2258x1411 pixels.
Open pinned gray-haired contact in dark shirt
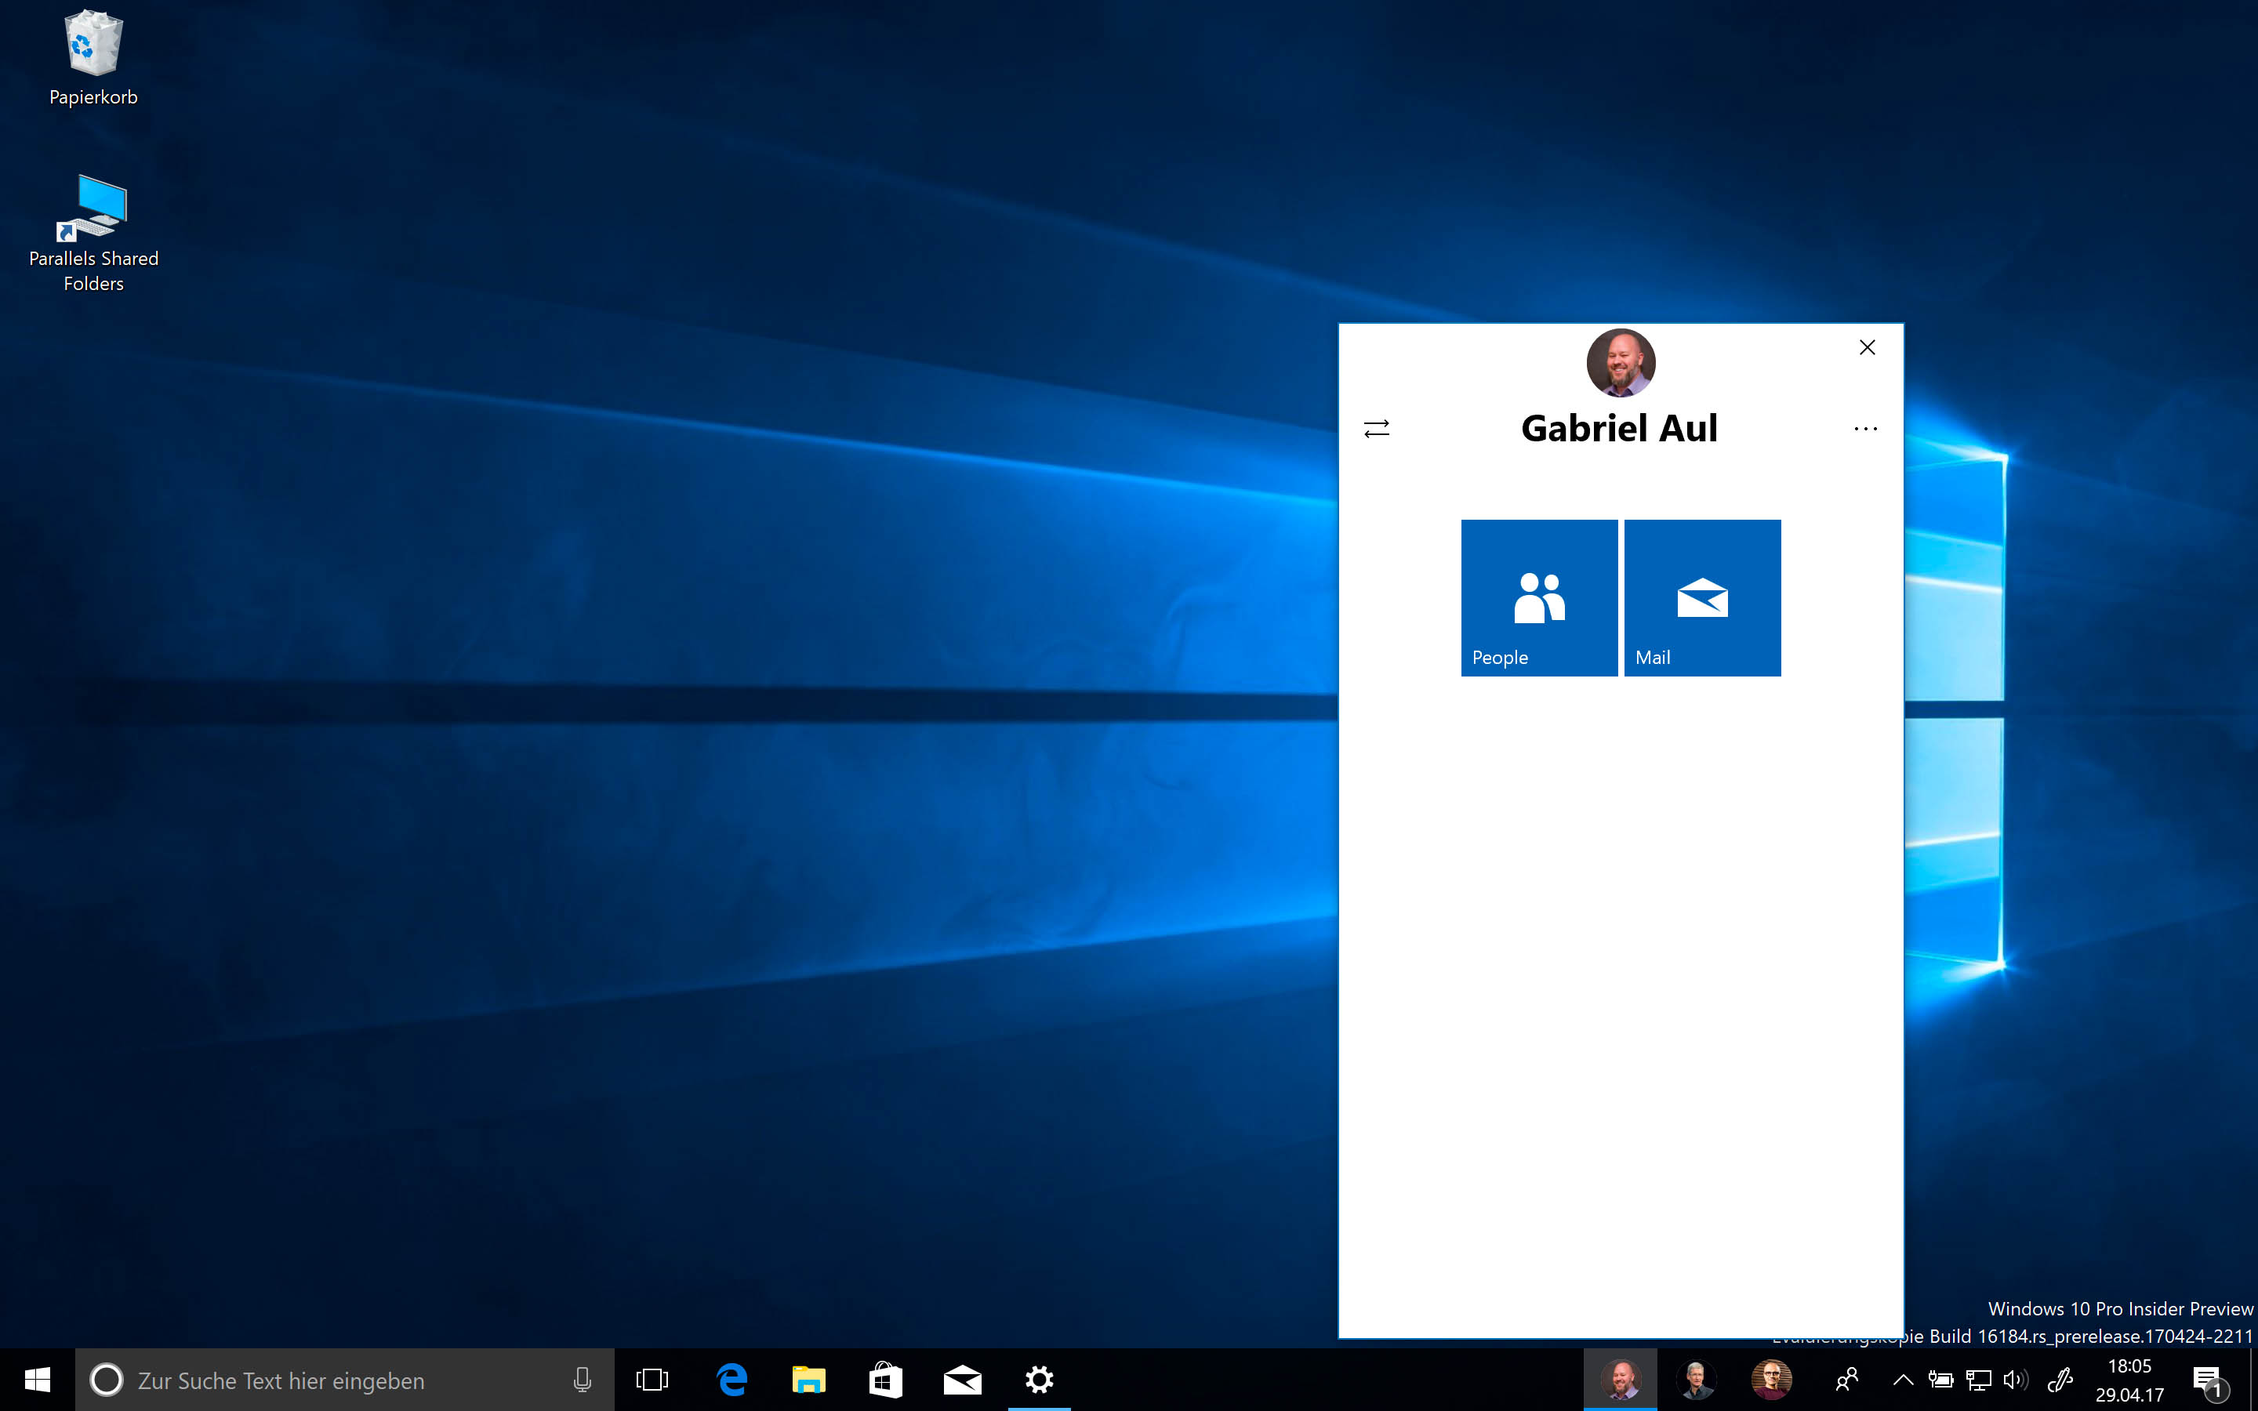(x=1695, y=1380)
